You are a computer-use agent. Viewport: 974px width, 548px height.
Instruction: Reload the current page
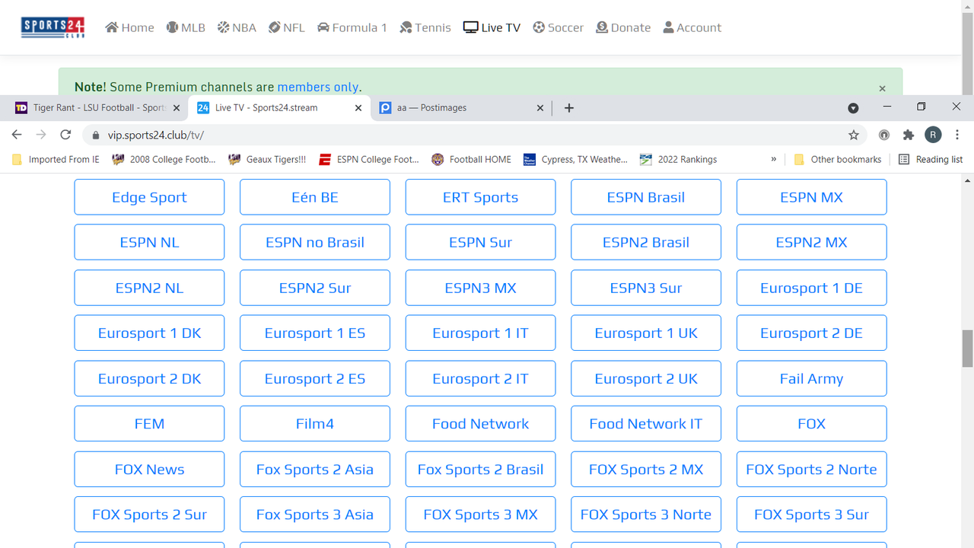point(65,135)
